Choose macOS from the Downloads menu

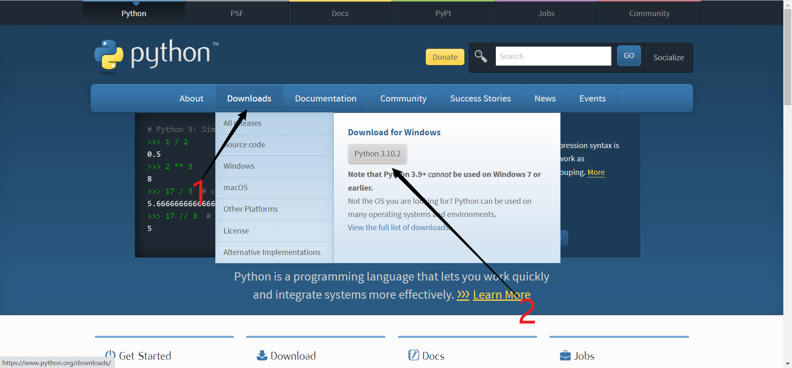[x=236, y=188]
